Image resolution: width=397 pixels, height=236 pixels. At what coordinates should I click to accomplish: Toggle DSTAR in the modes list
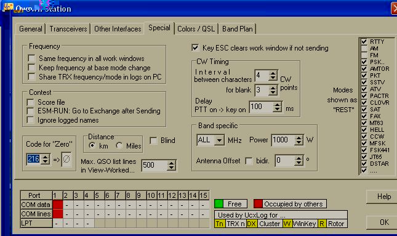tap(364, 163)
